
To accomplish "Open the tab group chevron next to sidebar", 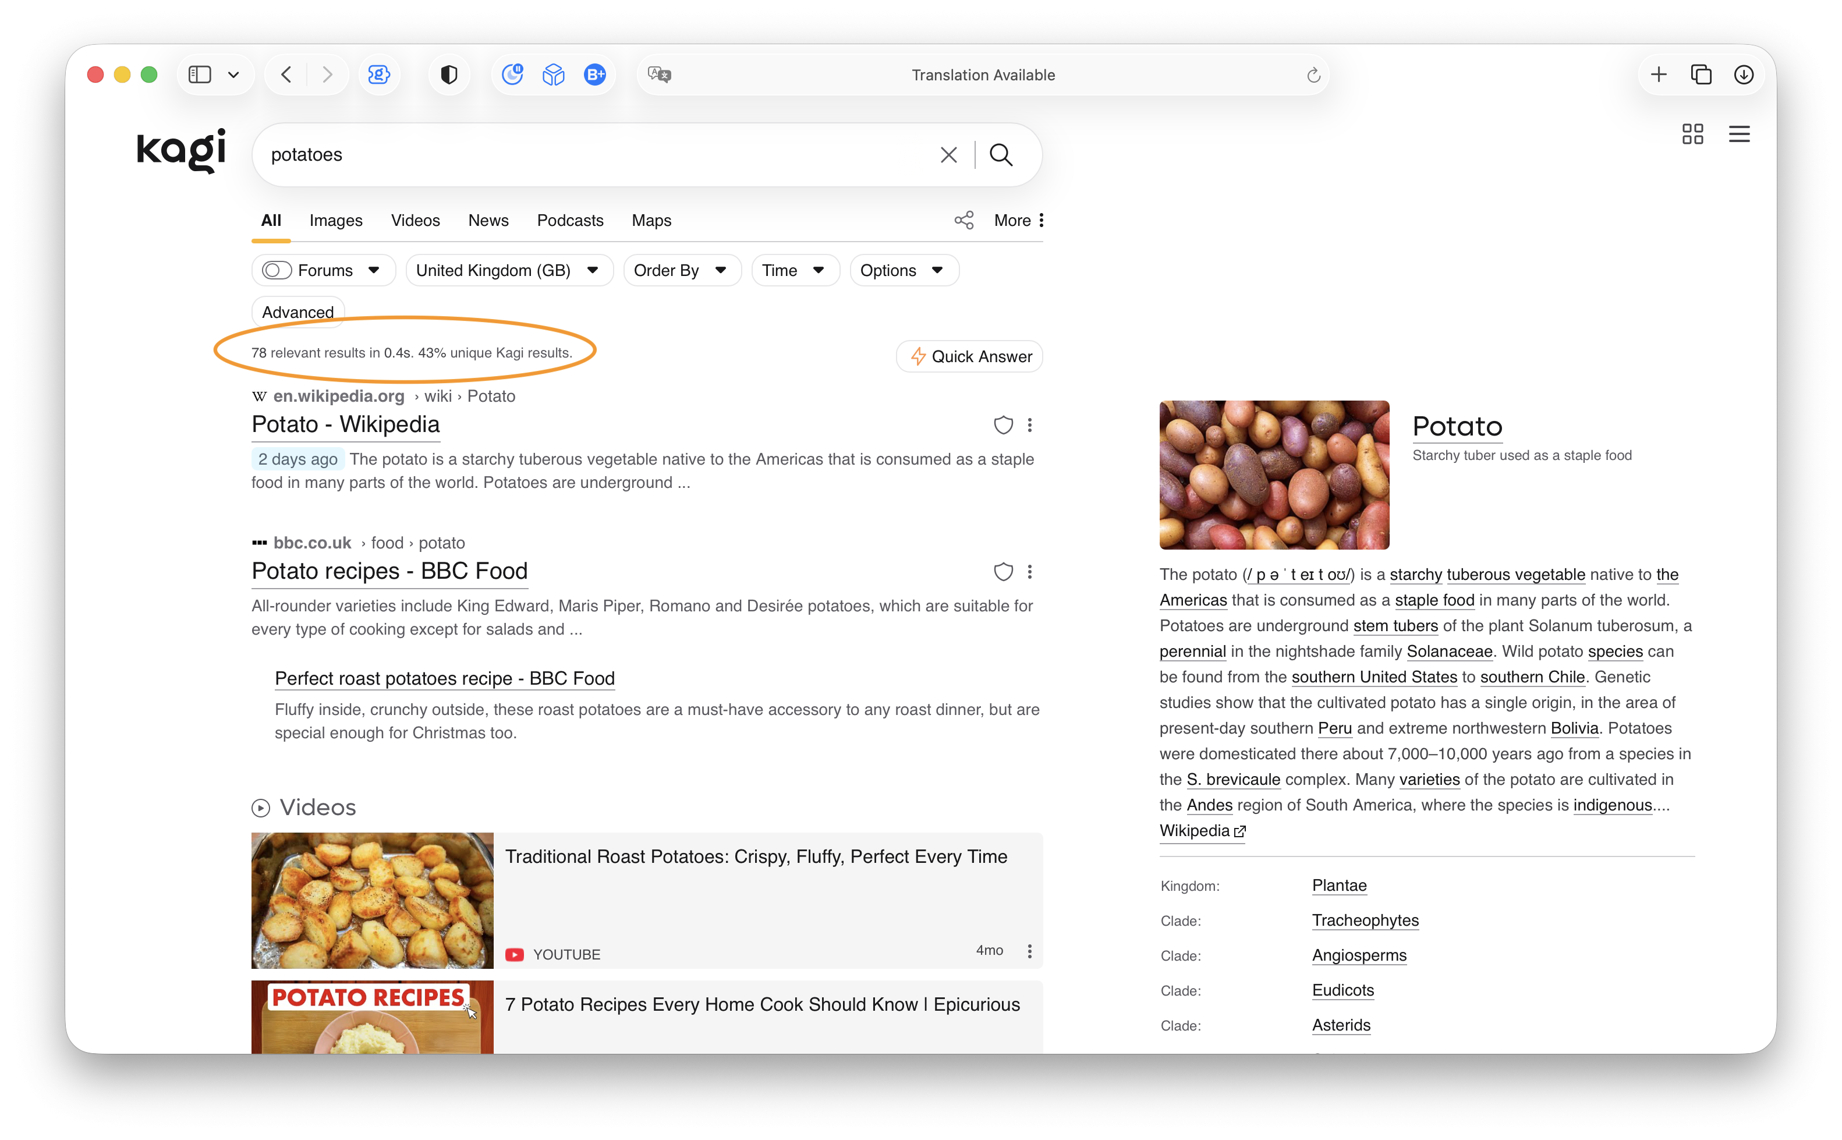I will pos(233,75).
